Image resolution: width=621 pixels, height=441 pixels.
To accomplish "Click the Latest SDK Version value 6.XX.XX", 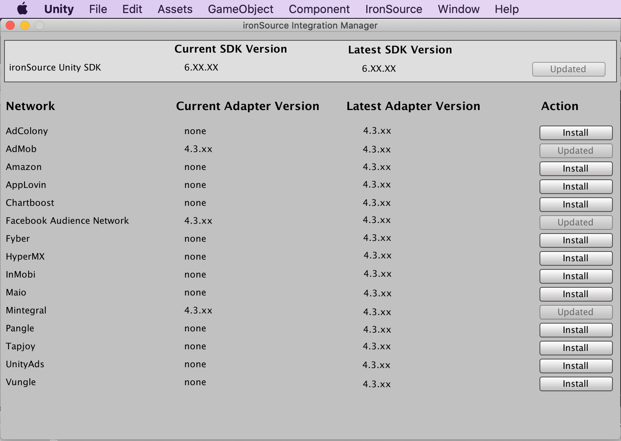I will pos(379,69).
